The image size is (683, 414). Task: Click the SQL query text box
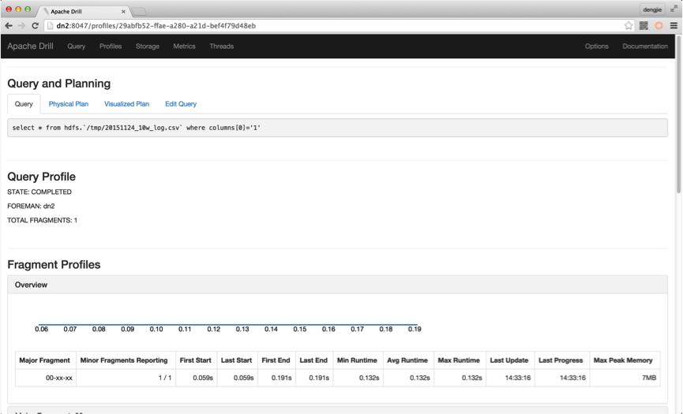337,128
